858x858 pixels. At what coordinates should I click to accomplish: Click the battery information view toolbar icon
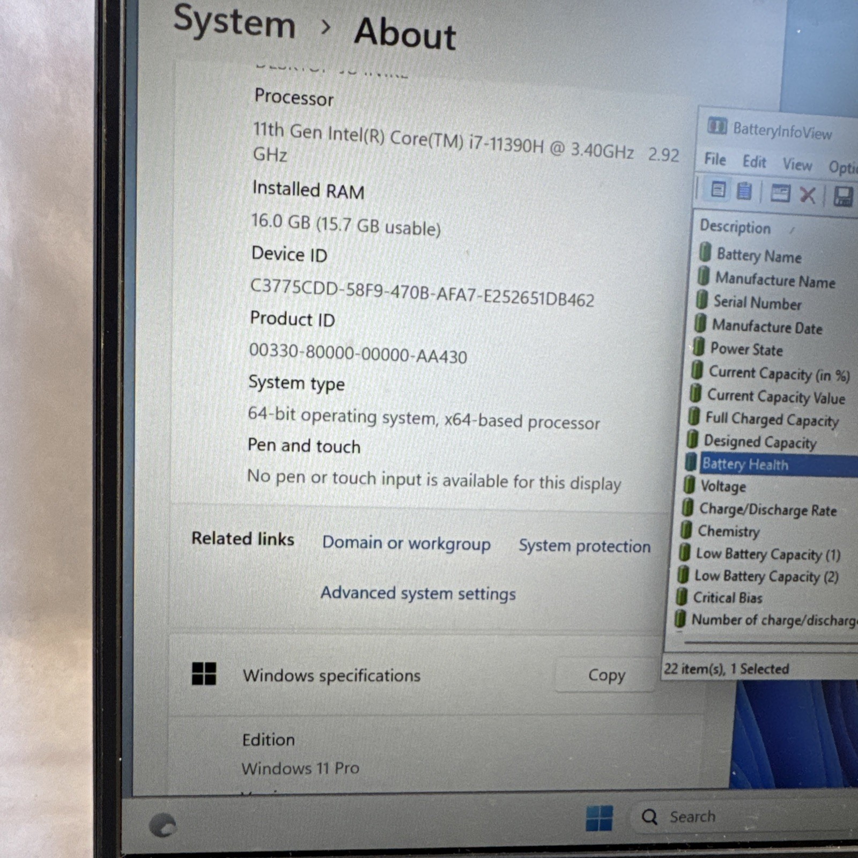(x=718, y=190)
